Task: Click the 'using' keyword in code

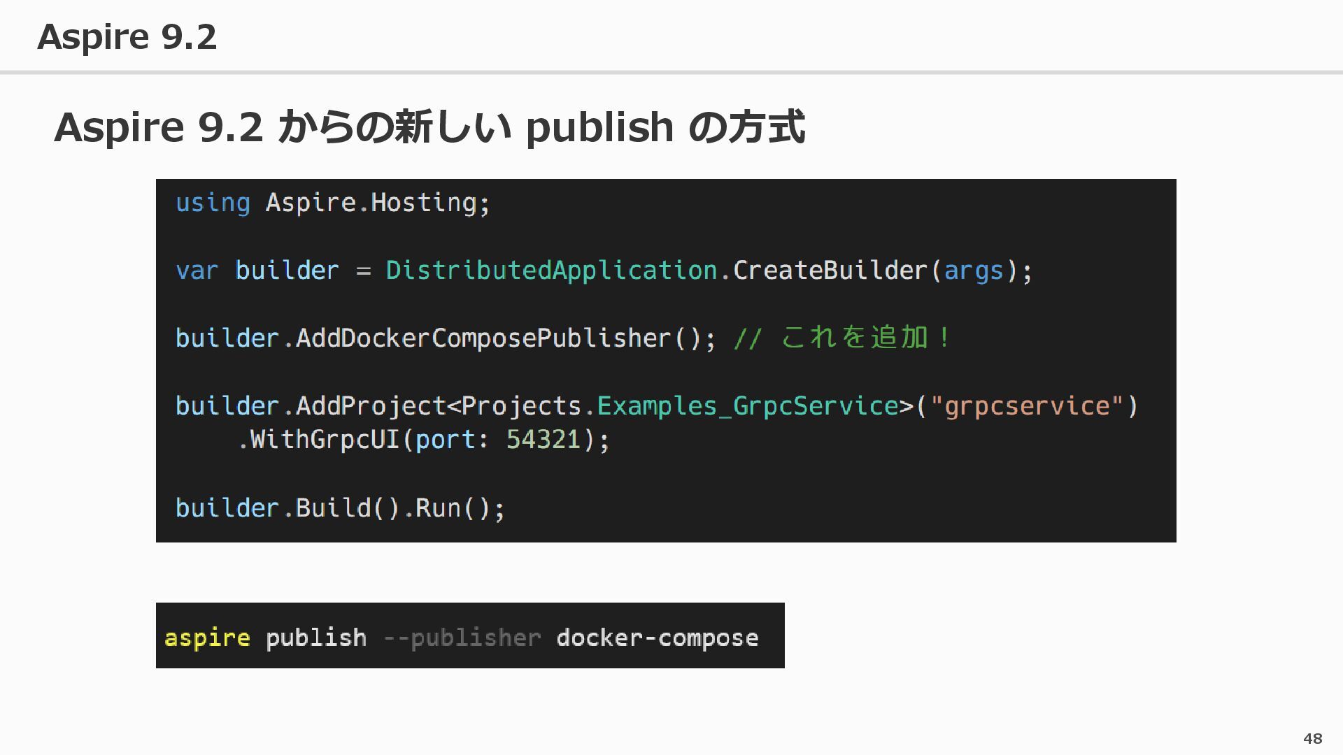Action: pos(213,203)
